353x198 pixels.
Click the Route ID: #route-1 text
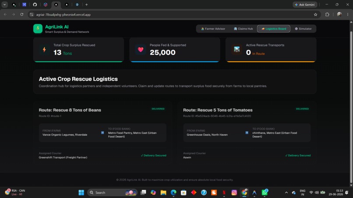[50, 116]
